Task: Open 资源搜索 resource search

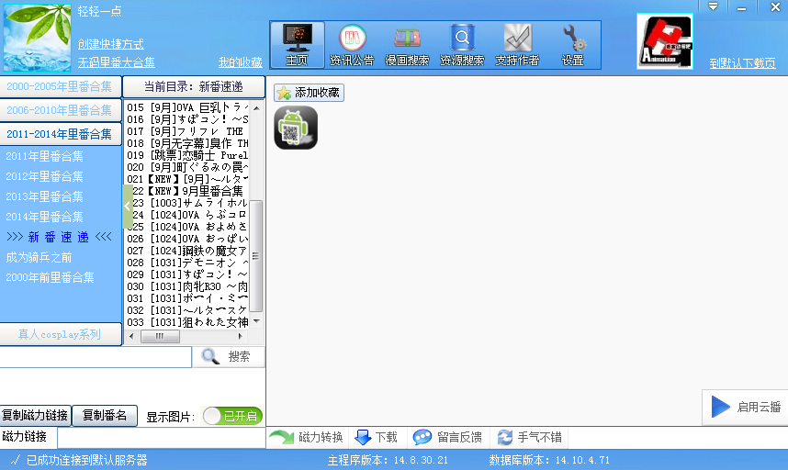Action: click(x=462, y=45)
